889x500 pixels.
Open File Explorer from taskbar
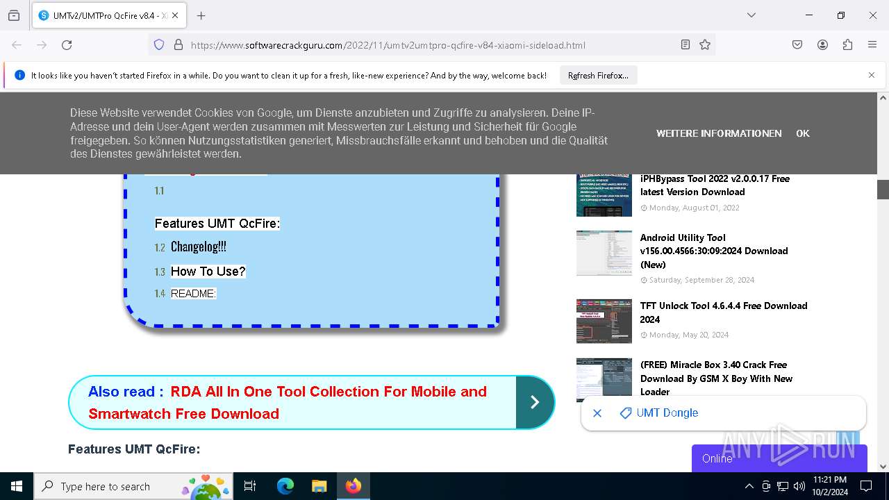319,486
